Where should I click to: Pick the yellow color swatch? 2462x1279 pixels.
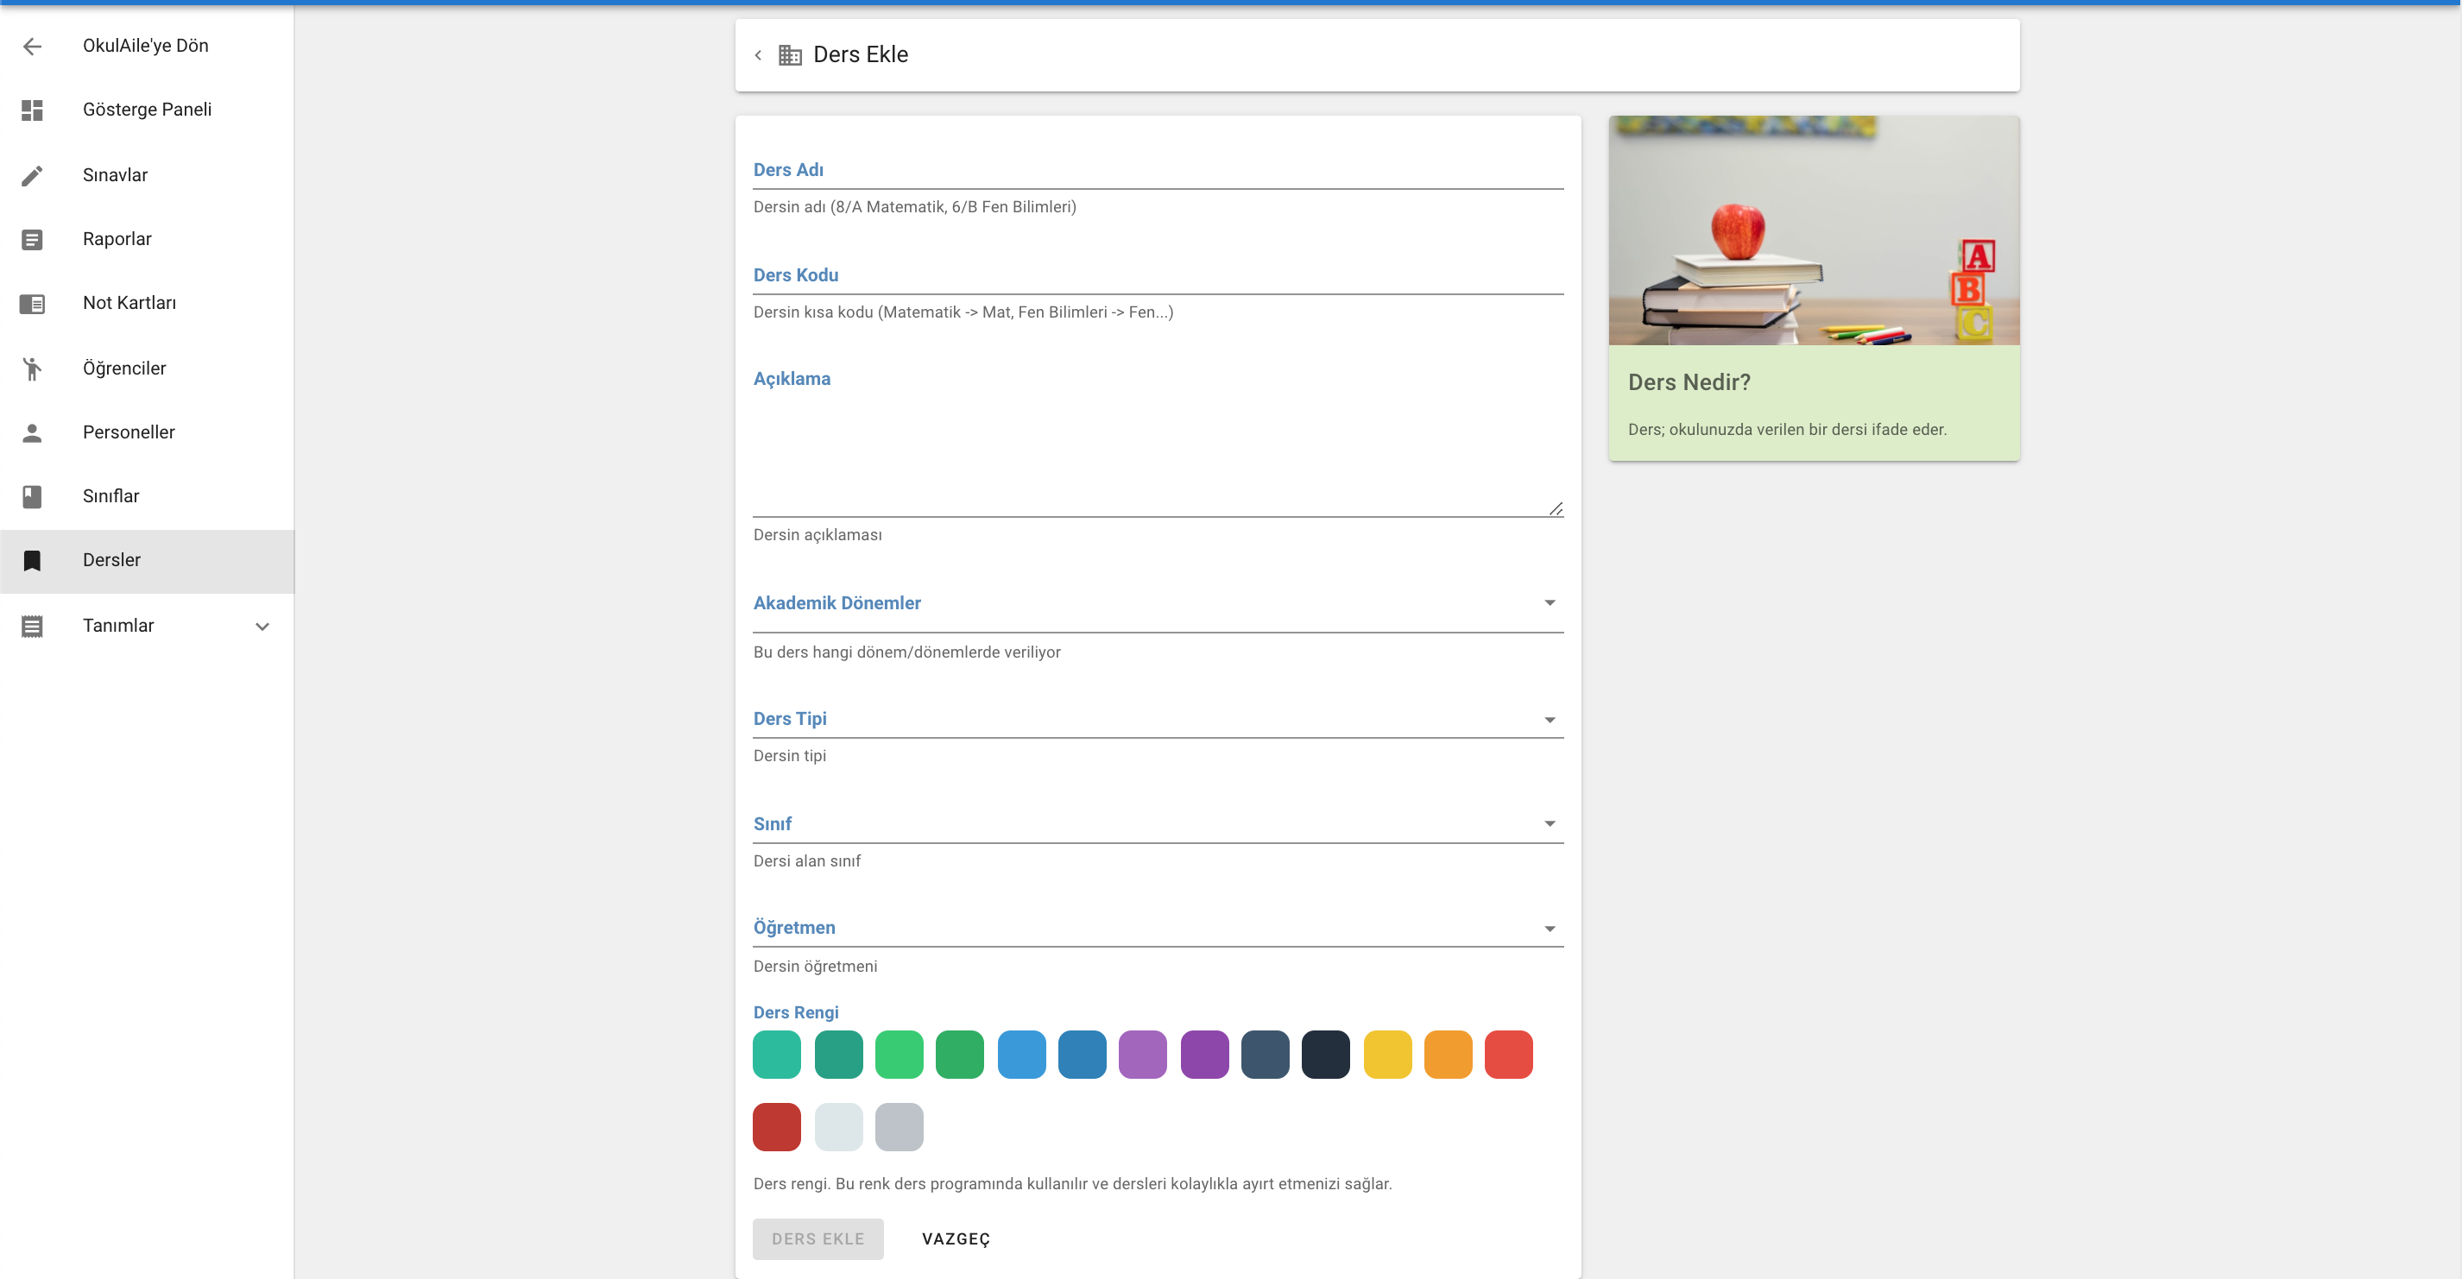point(1388,1055)
